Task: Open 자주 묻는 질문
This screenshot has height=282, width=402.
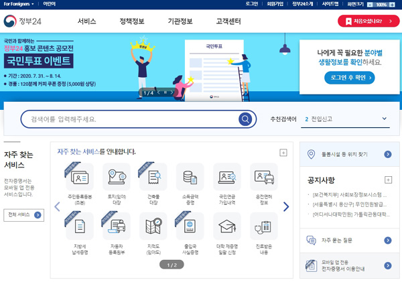Action: coord(350,240)
